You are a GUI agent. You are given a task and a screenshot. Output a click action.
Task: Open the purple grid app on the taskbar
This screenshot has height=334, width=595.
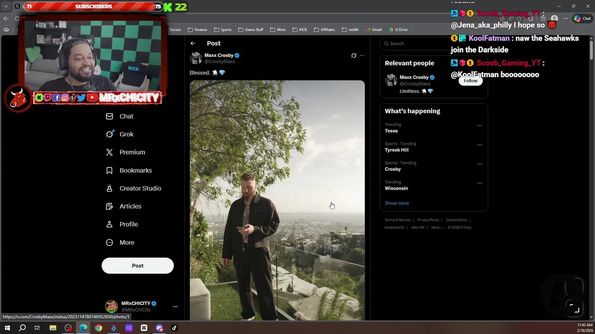pyautogui.click(x=129, y=328)
